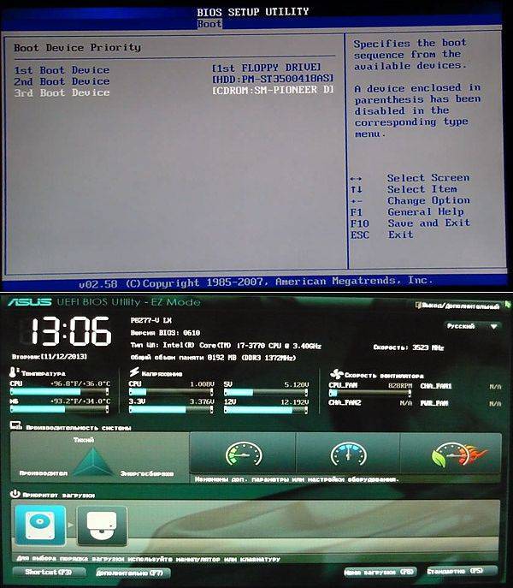Click the CPU_FAN speed bar
This screenshot has height=588, width=513.
(370, 393)
